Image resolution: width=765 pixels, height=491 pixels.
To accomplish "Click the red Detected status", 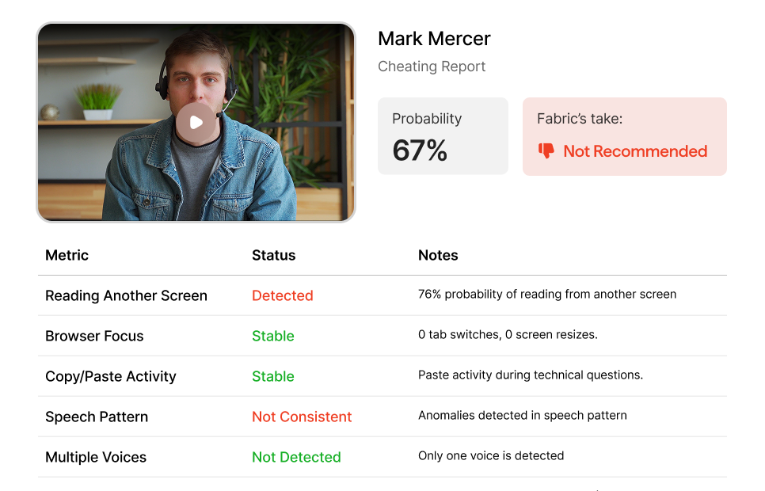I will tap(283, 295).
